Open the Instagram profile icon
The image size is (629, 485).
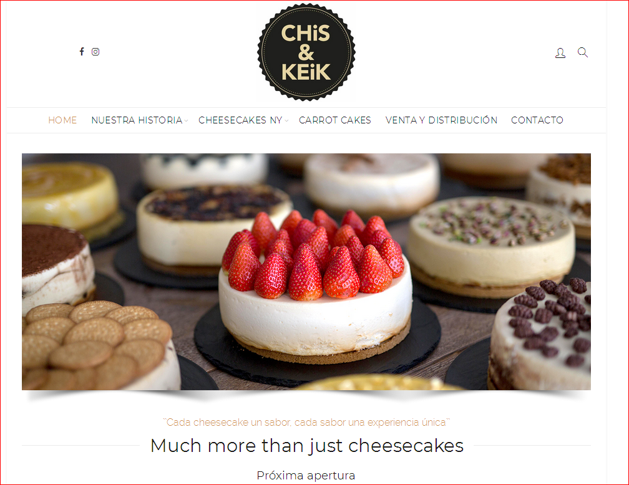click(x=95, y=52)
